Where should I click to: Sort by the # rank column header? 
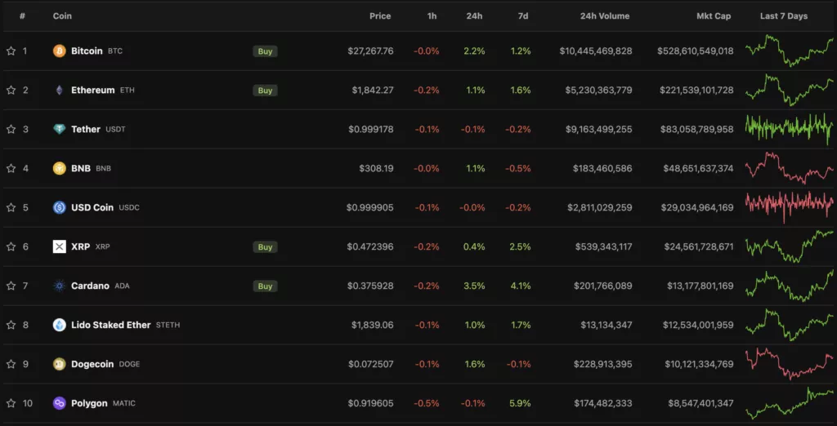tap(22, 16)
